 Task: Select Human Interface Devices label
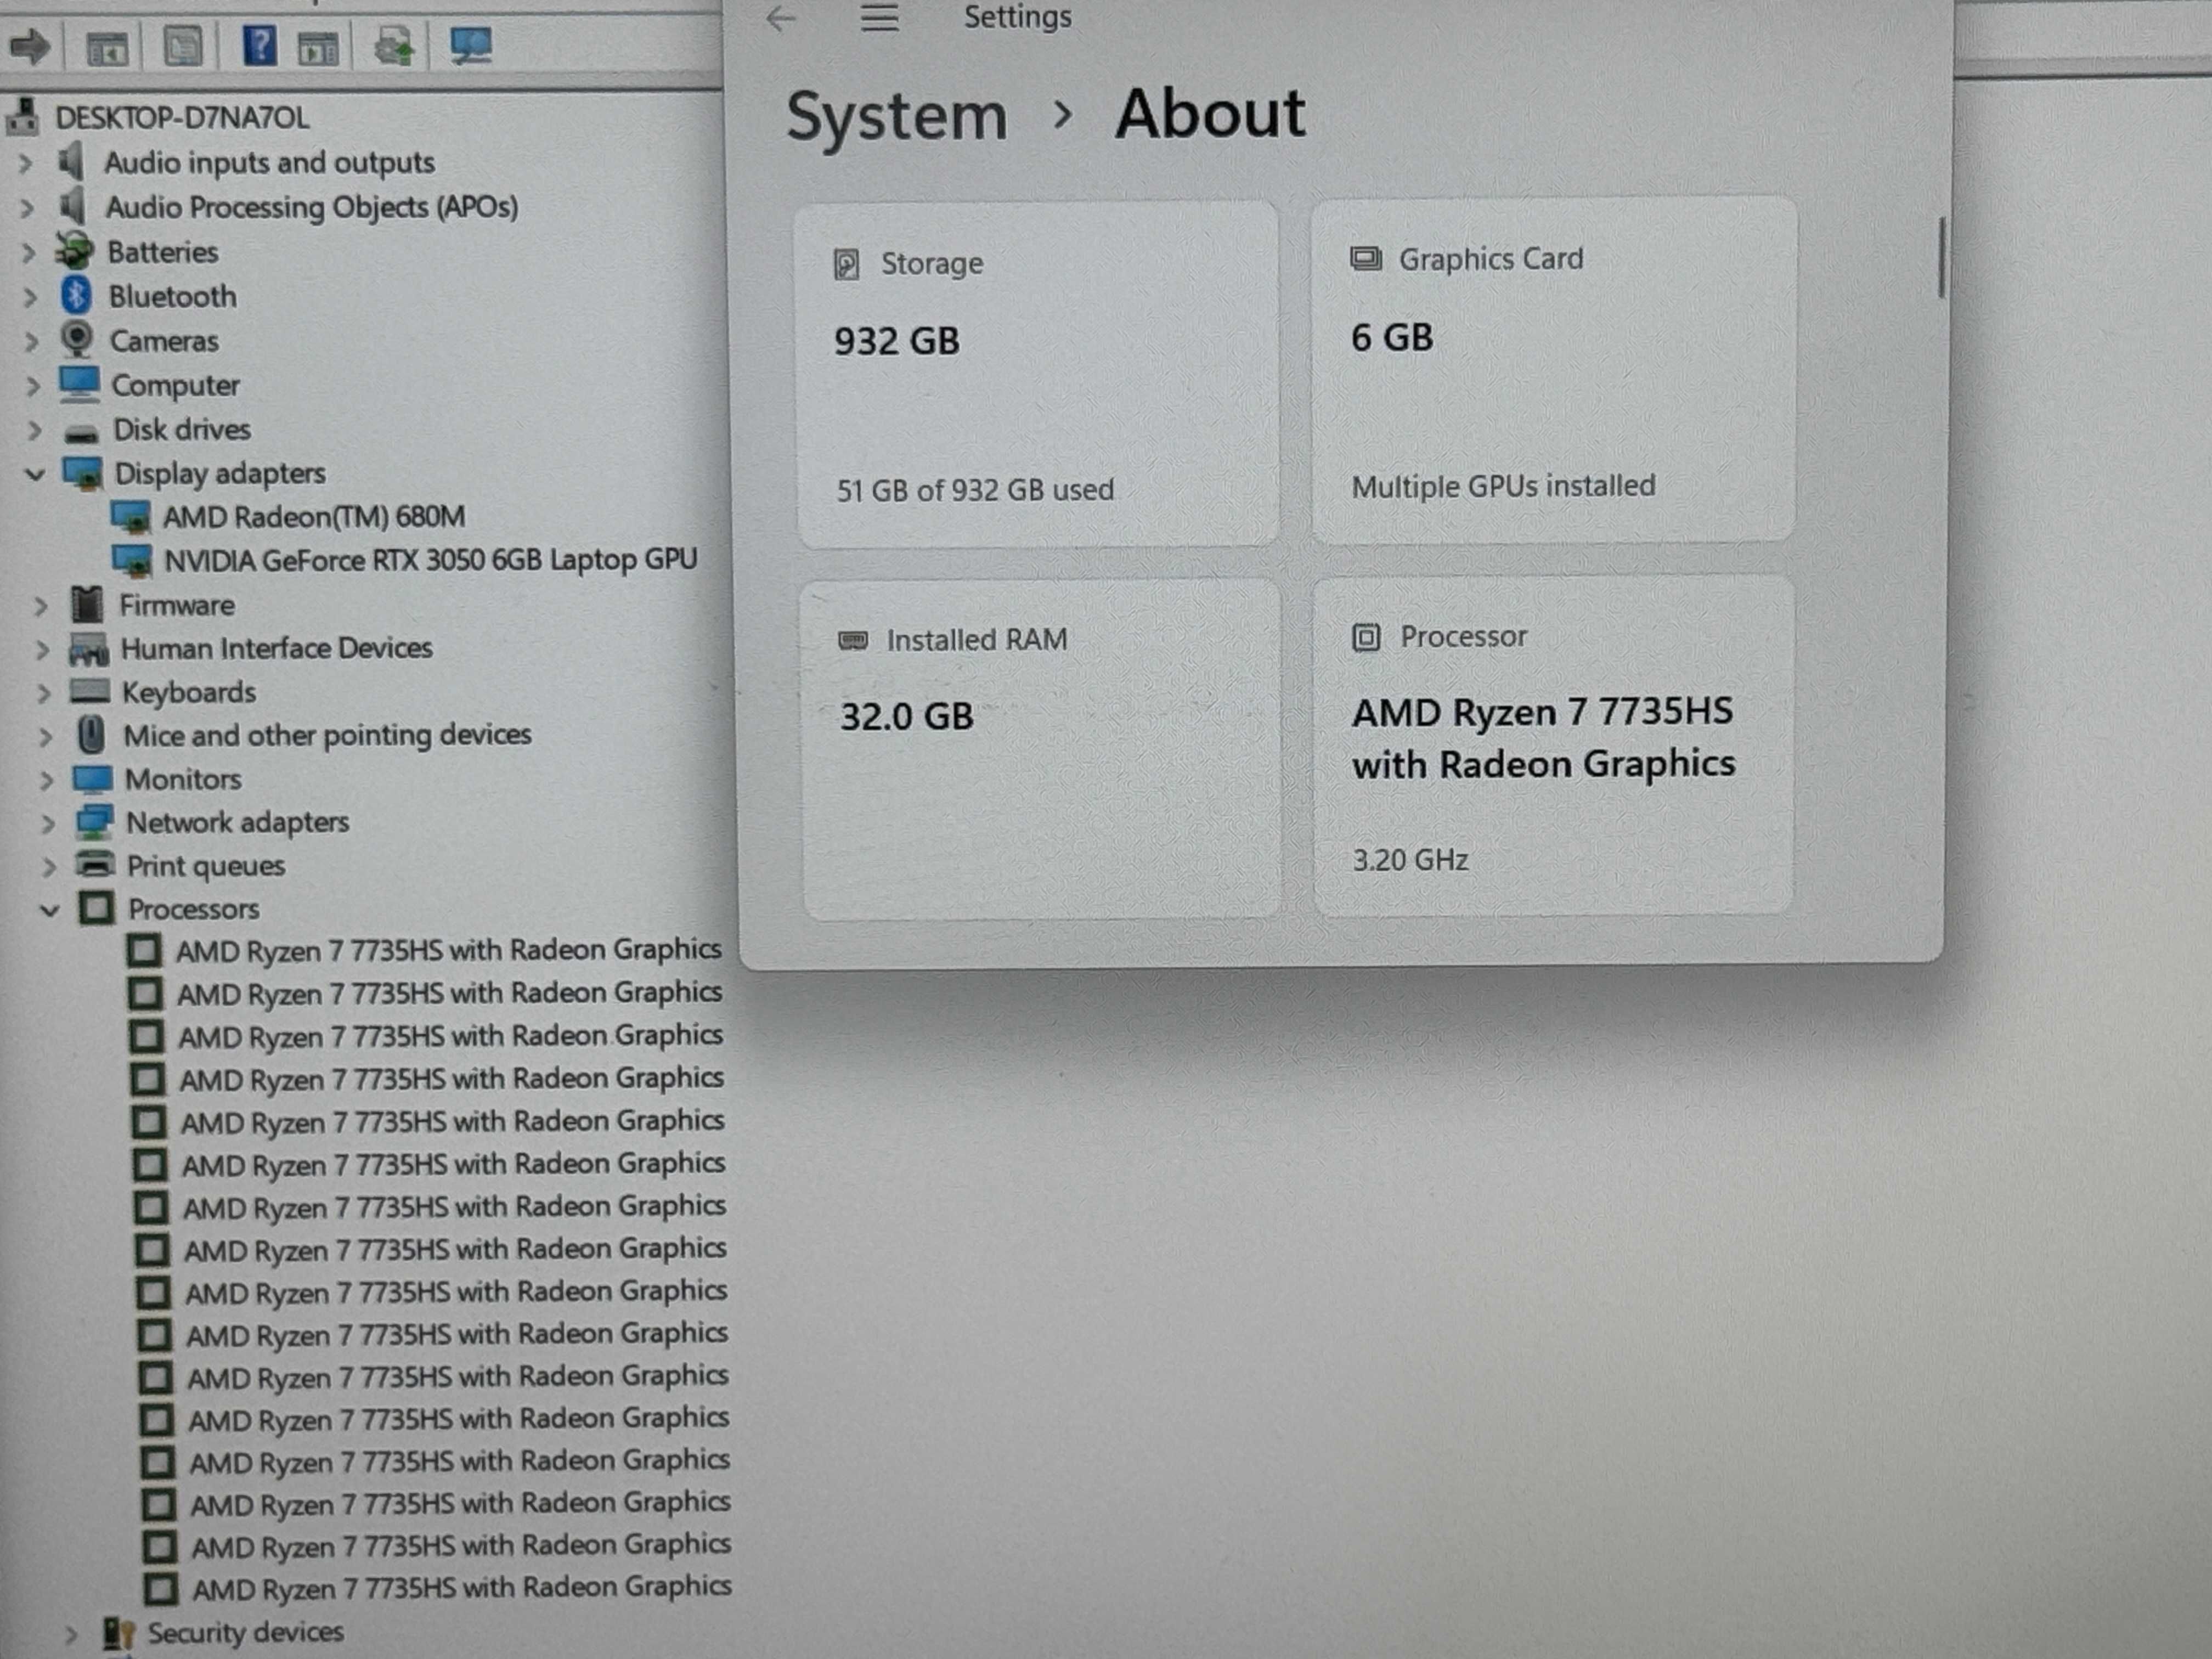(276, 649)
